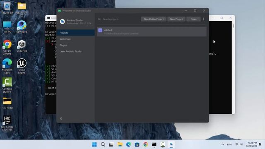Image resolution: width=265 pixels, height=149 pixels.
Task: Open the New folder (2) desktop icon
Action: pyautogui.click(x=22, y=9)
